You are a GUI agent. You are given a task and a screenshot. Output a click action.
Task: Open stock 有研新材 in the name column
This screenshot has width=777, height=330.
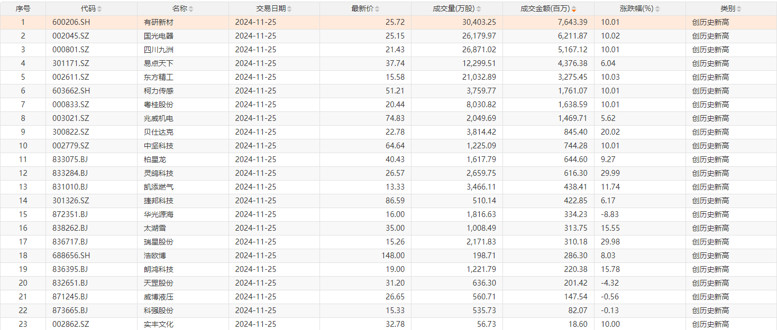[159, 22]
